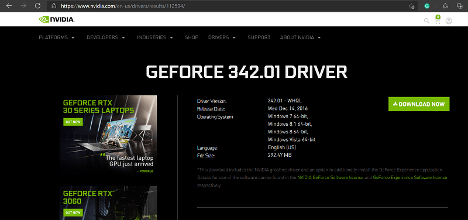Select the 'Windows 8.1 64-bit' entry
The image size is (468, 220).
click(x=290, y=124)
